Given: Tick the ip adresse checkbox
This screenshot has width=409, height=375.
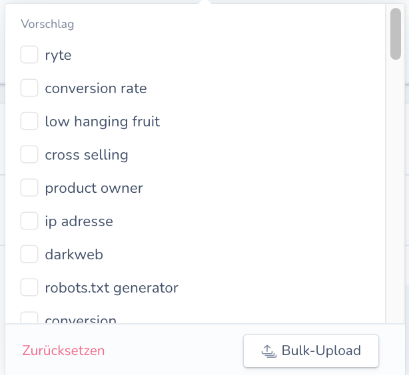Looking at the screenshot, I should pos(29,221).
